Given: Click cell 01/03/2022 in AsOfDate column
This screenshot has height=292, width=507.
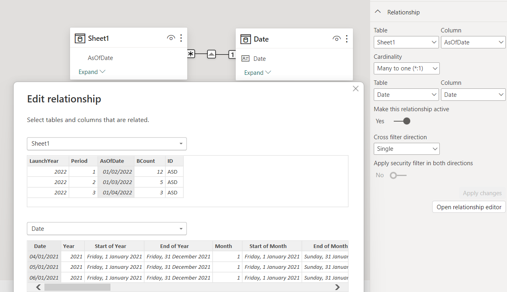Looking at the screenshot, I should pos(116,182).
